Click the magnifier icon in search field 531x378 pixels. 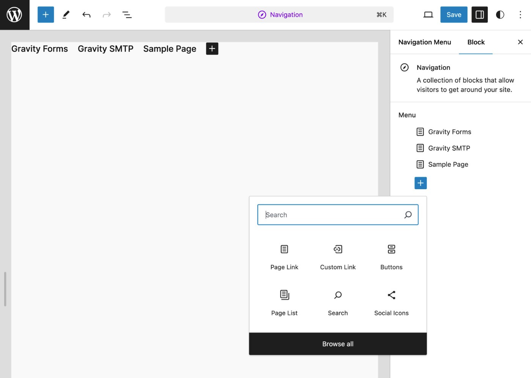click(408, 215)
